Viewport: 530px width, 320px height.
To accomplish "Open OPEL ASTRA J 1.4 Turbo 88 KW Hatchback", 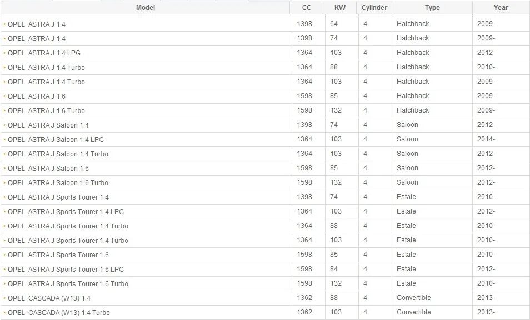I will point(46,68).
